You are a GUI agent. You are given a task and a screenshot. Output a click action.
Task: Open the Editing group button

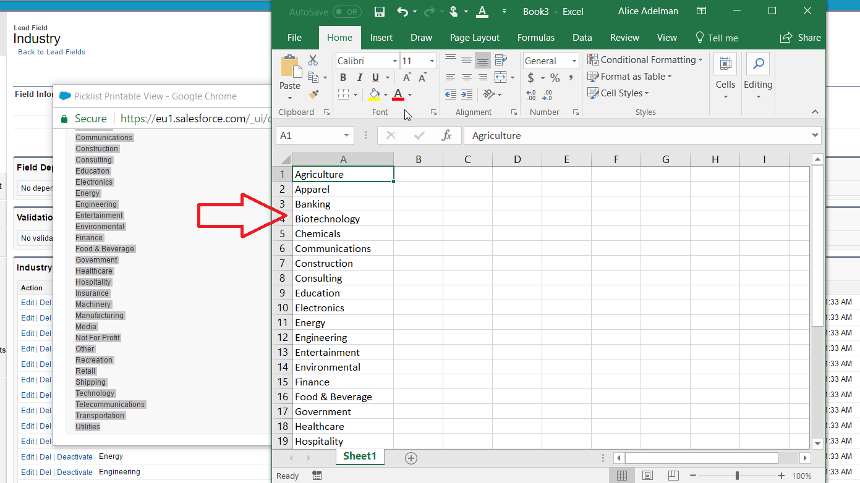point(758,77)
